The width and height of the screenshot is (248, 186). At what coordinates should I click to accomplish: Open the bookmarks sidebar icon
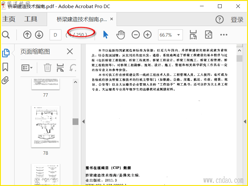pyautogui.click(x=5, y=67)
